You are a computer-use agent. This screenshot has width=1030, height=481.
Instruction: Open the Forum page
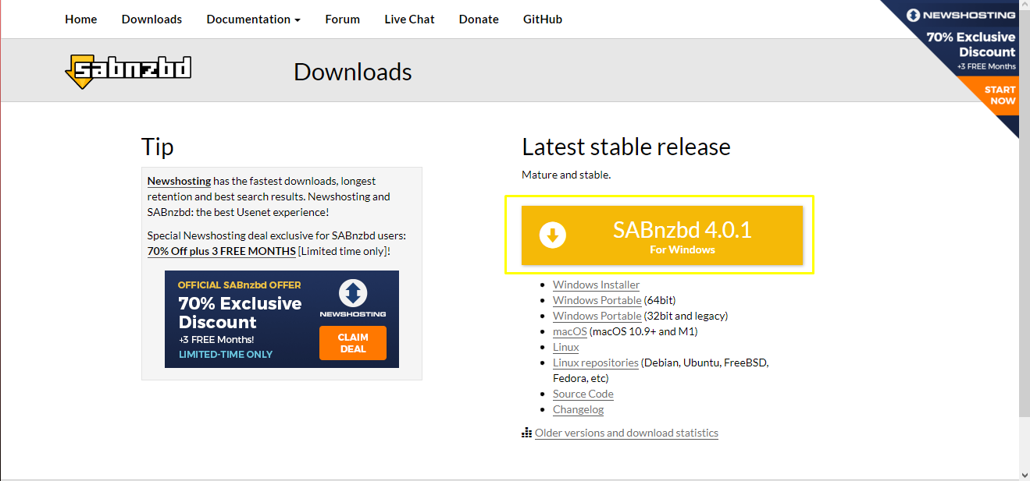coord(342,19)
